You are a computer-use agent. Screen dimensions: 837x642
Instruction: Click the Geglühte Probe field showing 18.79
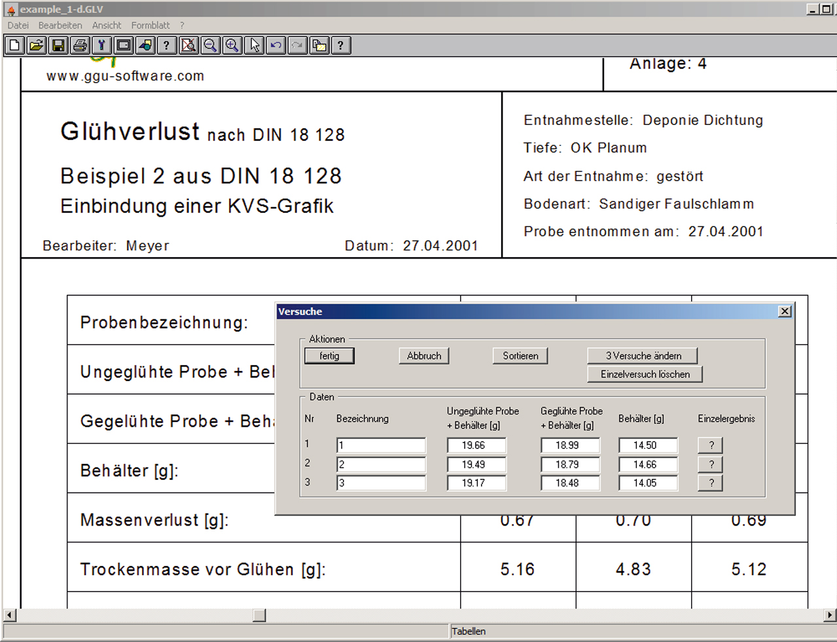click(x=570, y=465)
